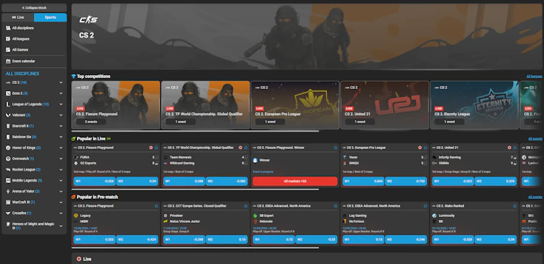Click the red Live section icon at bottom
This screenshot has width=544, height=264.
[x=79, y=259]
